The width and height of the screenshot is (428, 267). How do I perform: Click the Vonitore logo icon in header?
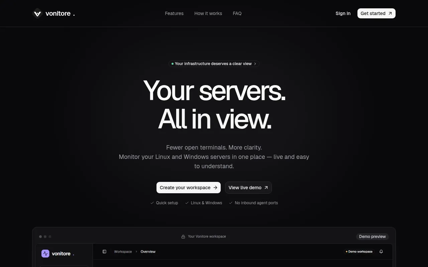[37, 13]
